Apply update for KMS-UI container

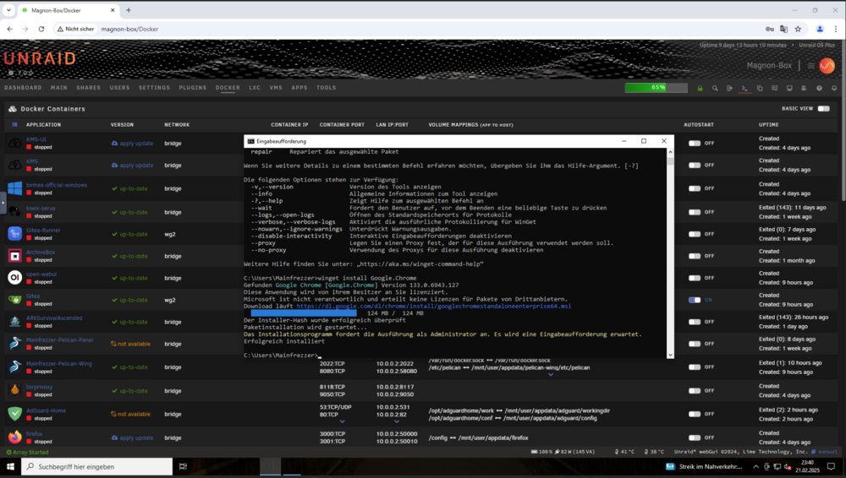(133, 144)
